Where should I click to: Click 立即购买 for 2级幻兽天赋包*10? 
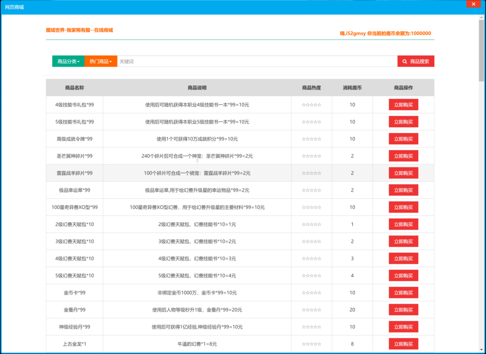tap(403, 224)
